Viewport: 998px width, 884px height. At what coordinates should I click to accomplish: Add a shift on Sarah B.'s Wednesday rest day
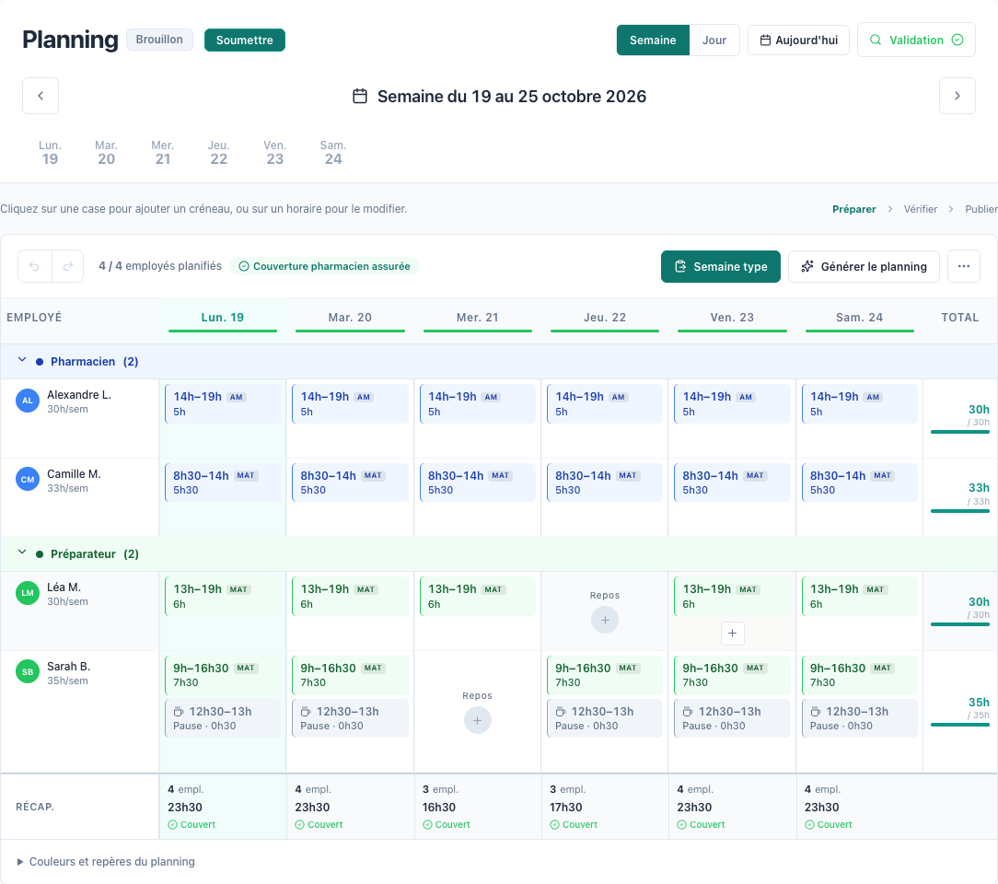477,720
